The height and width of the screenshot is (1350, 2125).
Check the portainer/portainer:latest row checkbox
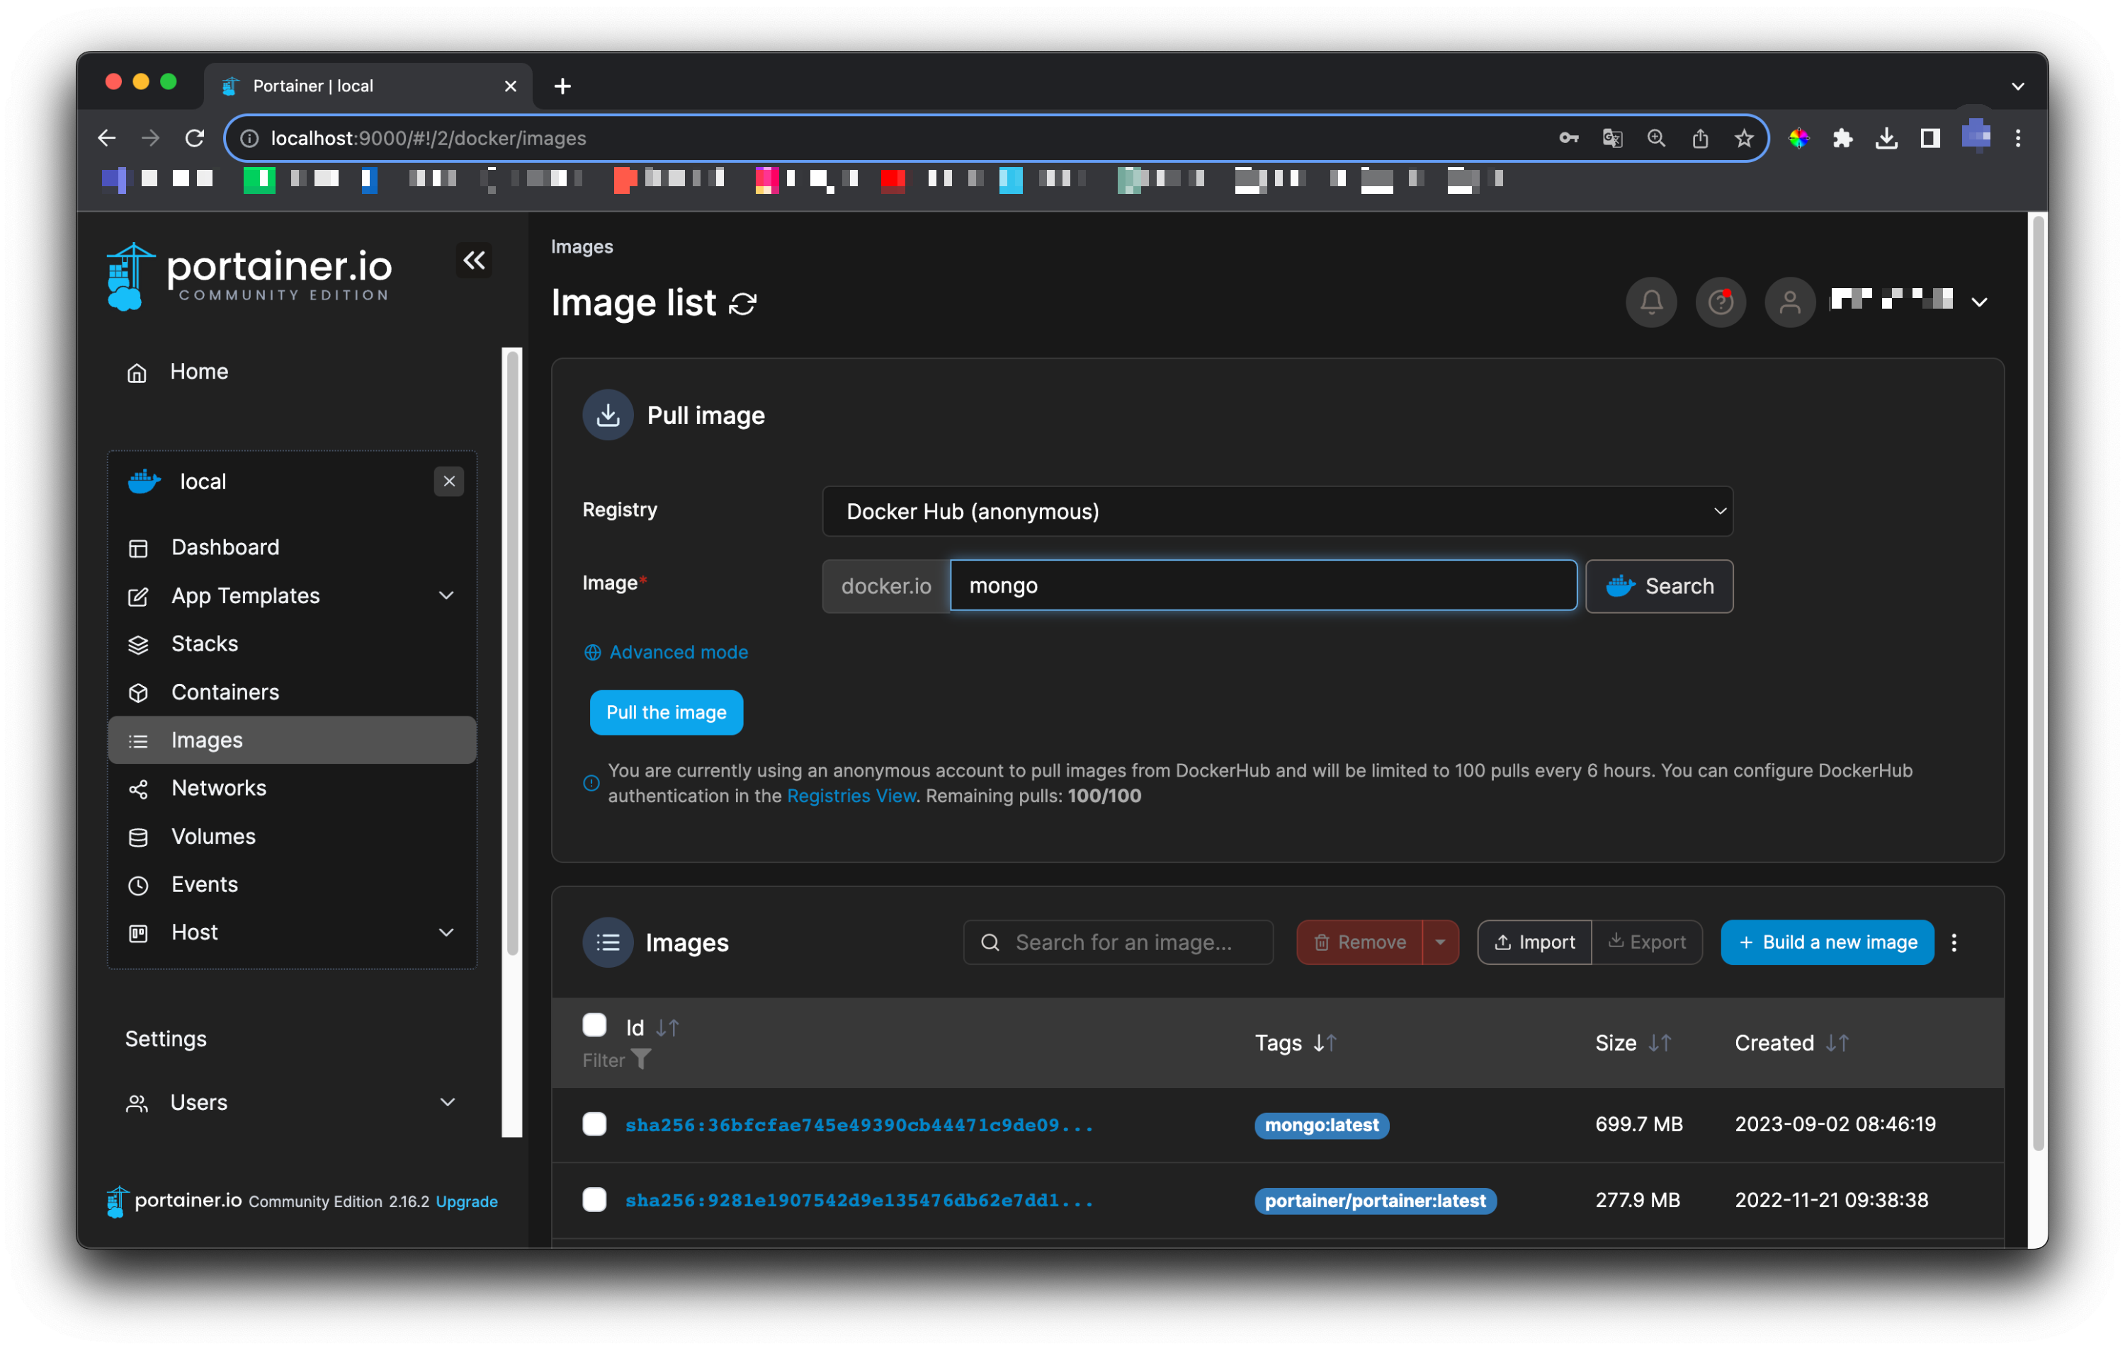[594, 1199]
